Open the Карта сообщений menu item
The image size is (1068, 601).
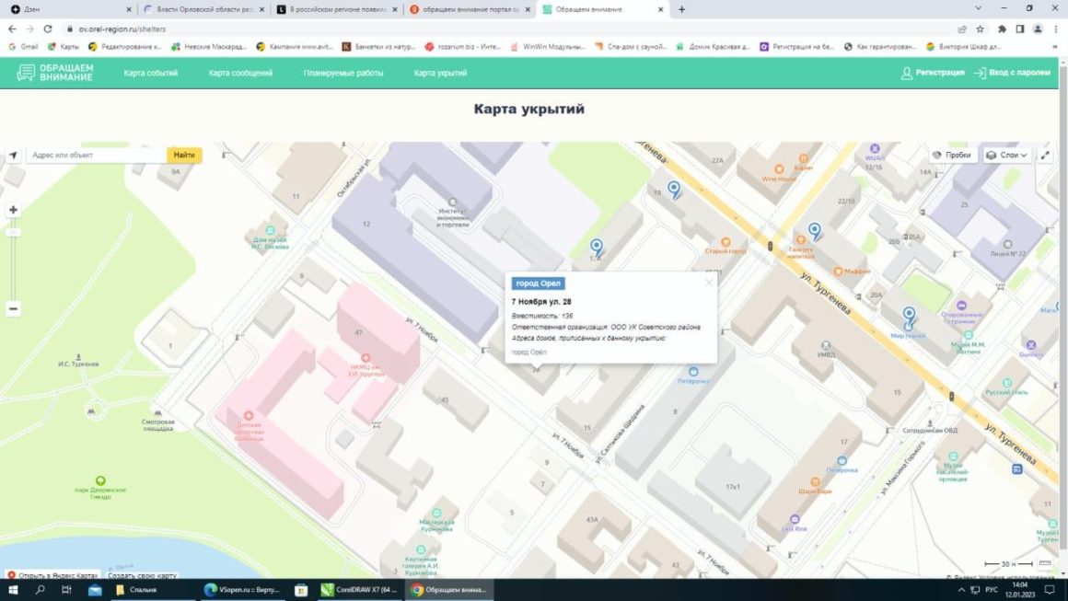240,73
